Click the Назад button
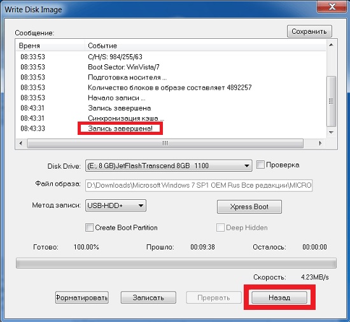 279,297
